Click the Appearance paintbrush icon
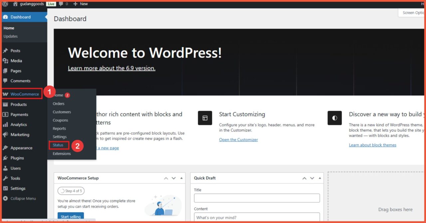Viewport: 426px width, 223px height. [5, 148]
